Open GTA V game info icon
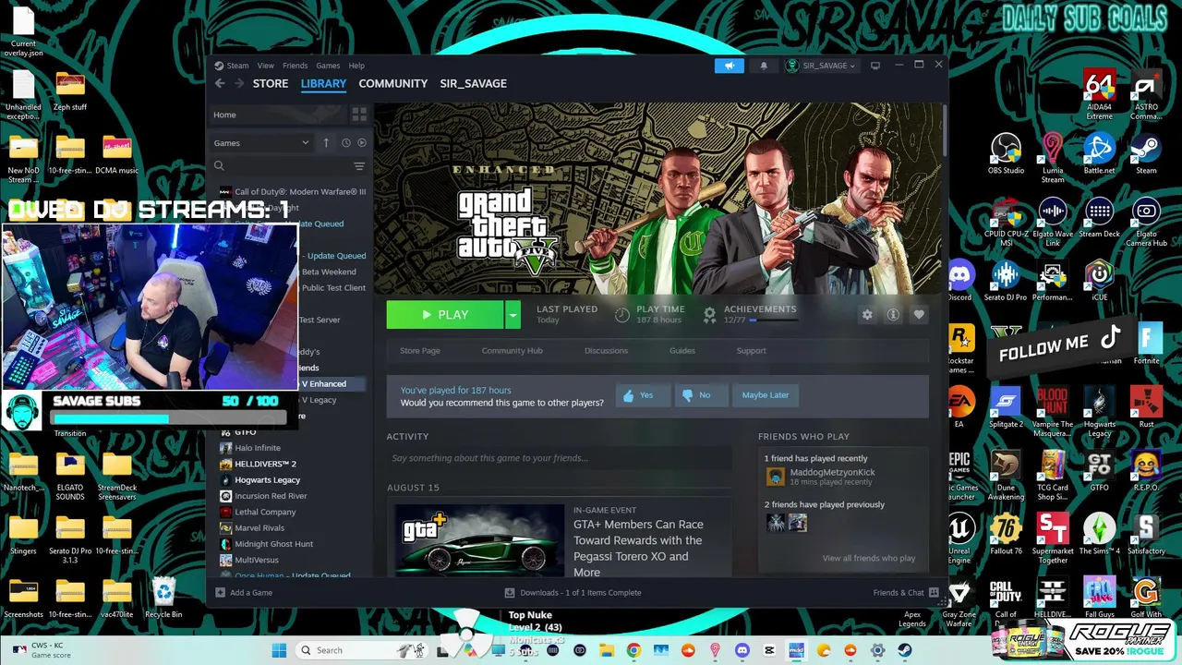Image resolution: width=1182 pixels, height=665 pixels. point(893,315)
